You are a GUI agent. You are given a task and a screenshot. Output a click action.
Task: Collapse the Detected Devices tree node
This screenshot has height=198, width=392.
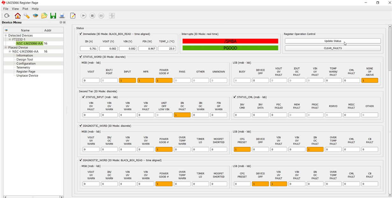click(x=6, y=35)
